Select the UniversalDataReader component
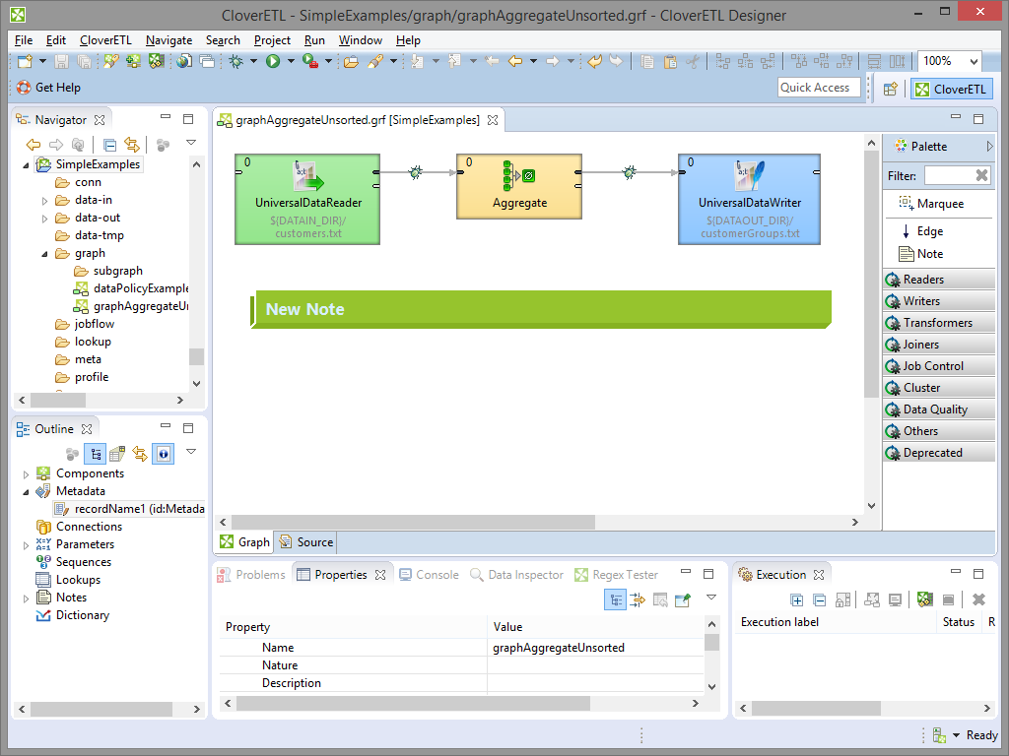Image resolution: width=1009 pixels, height=756 pixels. tap(307, 199)
